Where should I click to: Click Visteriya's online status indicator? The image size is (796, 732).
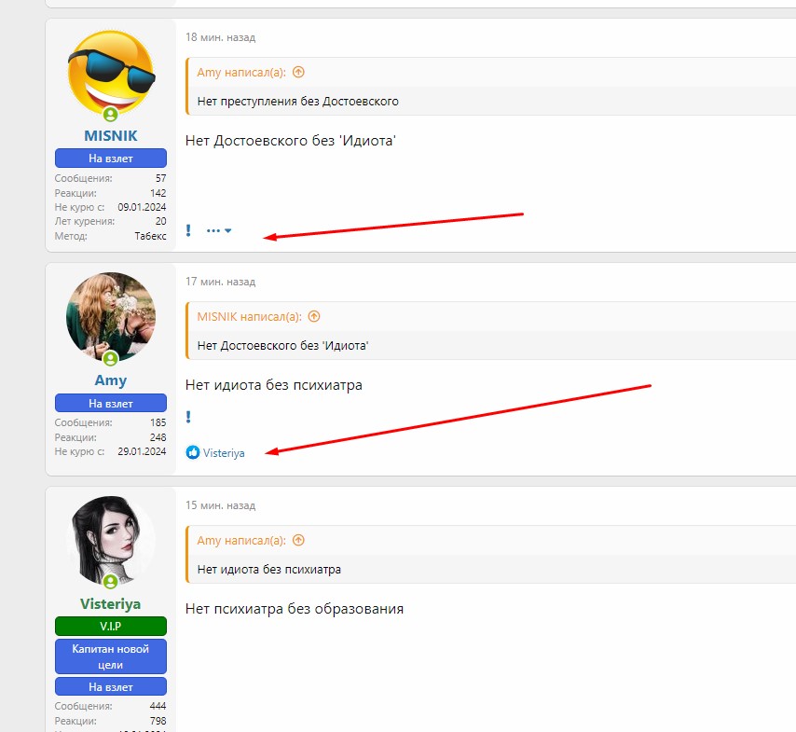111,582
